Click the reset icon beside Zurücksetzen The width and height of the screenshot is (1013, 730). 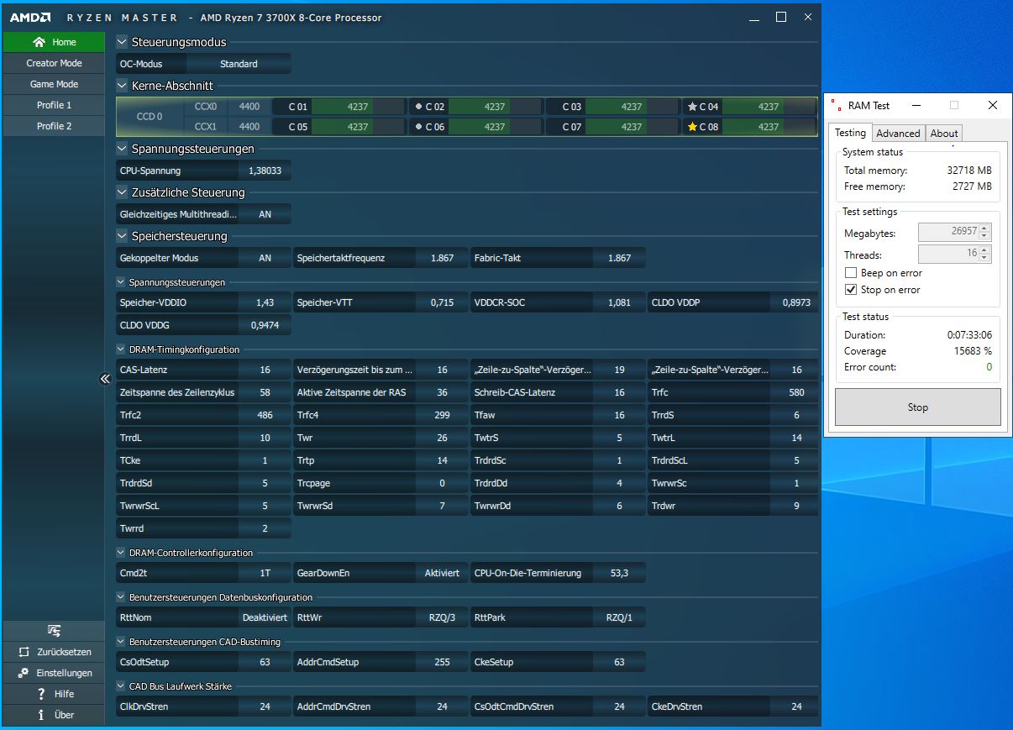point(24,652)
